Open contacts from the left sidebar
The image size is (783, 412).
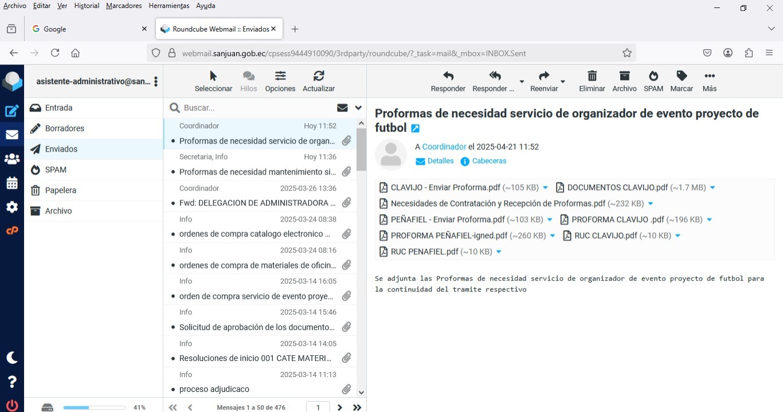12,159
